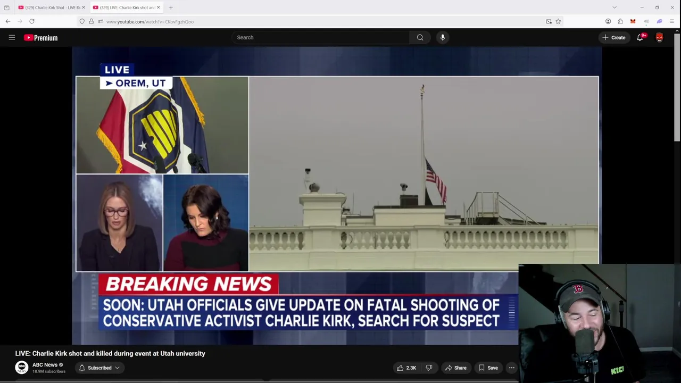The width and height of the screenshot is (681, 383).
Task: View site security padlock info
Action: pos(91,21)
